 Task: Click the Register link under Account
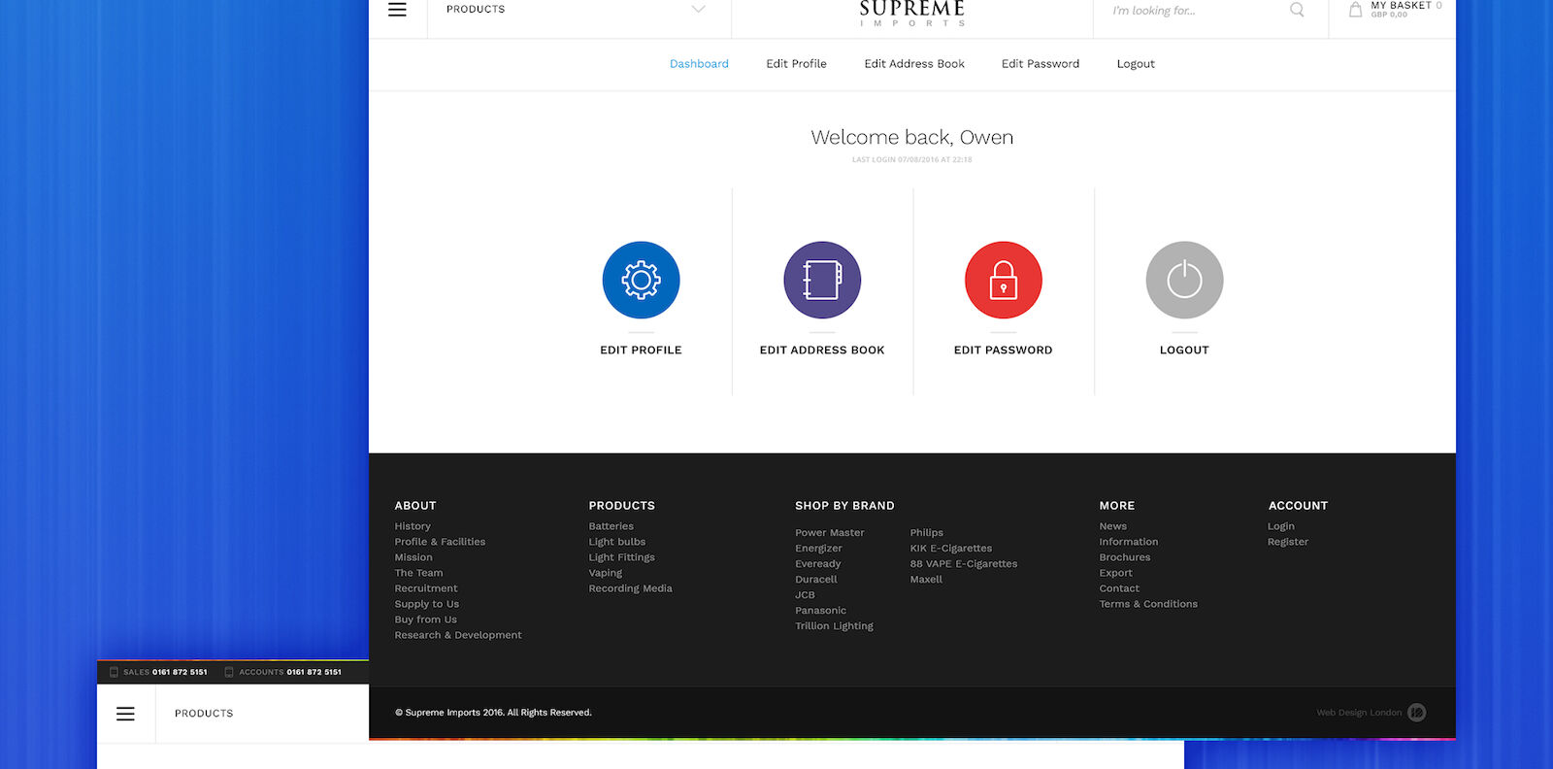1287,542
